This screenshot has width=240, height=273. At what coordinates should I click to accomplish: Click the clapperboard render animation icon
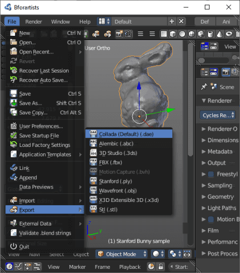coord(129,34)
